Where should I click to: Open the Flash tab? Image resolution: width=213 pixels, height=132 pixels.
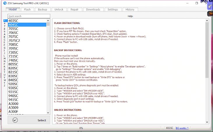(27, 9)
